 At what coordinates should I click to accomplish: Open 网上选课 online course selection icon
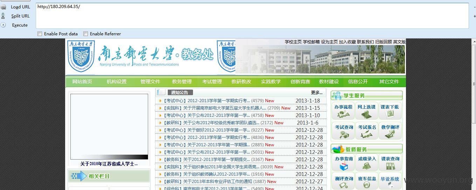point(367,111)
